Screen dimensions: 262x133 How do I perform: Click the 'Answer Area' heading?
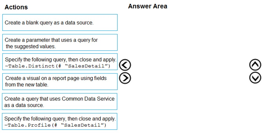[x=147, y=6]
